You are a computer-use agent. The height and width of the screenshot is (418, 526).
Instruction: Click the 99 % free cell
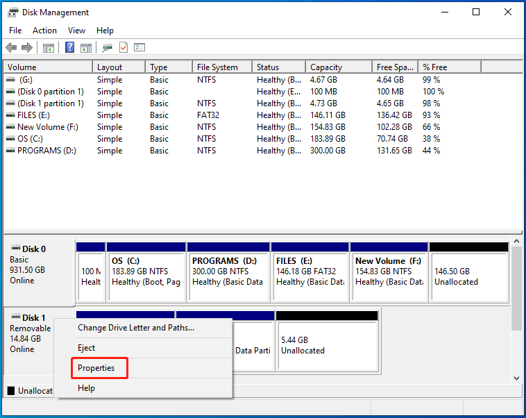coord(431,80)
